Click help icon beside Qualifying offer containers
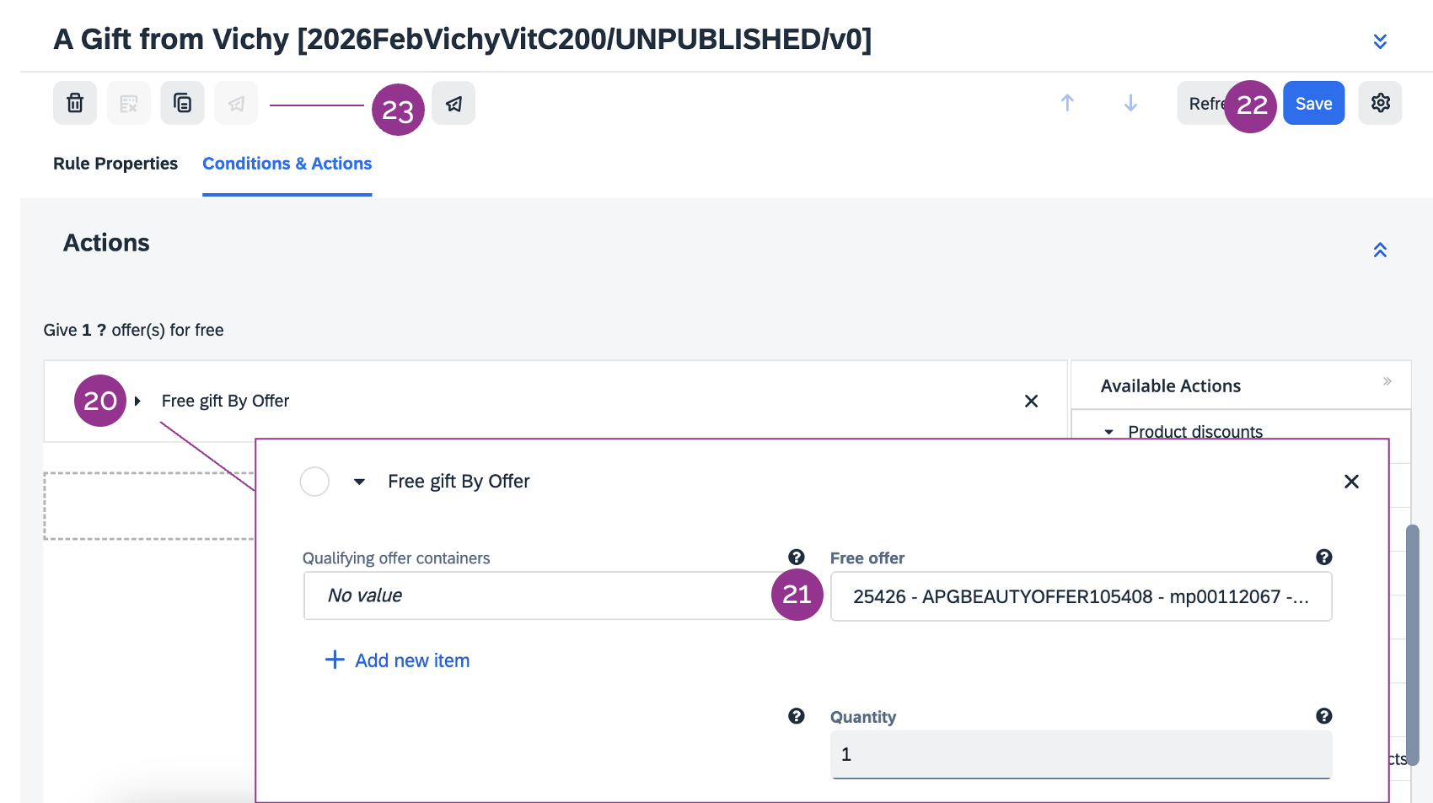Image resolution: width=1433 pixels, height=803 pixels. pyautogui.click(x=796, y=557)
